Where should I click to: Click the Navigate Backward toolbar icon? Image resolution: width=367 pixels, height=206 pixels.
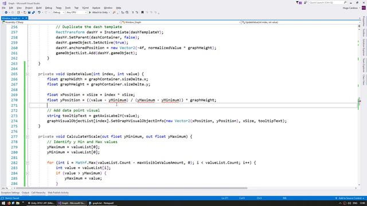(6, 13)
